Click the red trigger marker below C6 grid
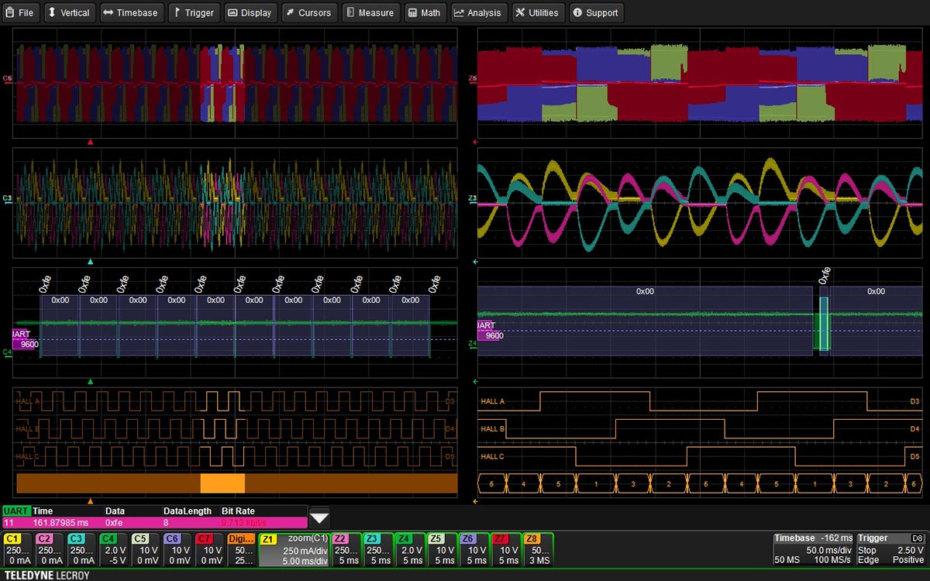The width and height of the screenshot is (930, 581). pyautogui.click(x=91, y=143)
